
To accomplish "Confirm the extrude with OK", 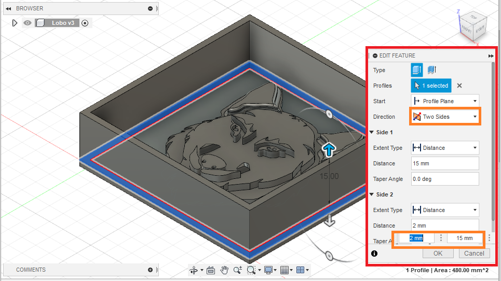I will tap(438, 253).
